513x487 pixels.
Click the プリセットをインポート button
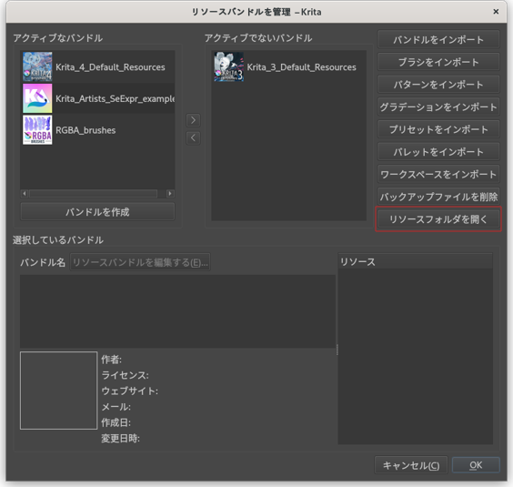(x=438, y=129)
